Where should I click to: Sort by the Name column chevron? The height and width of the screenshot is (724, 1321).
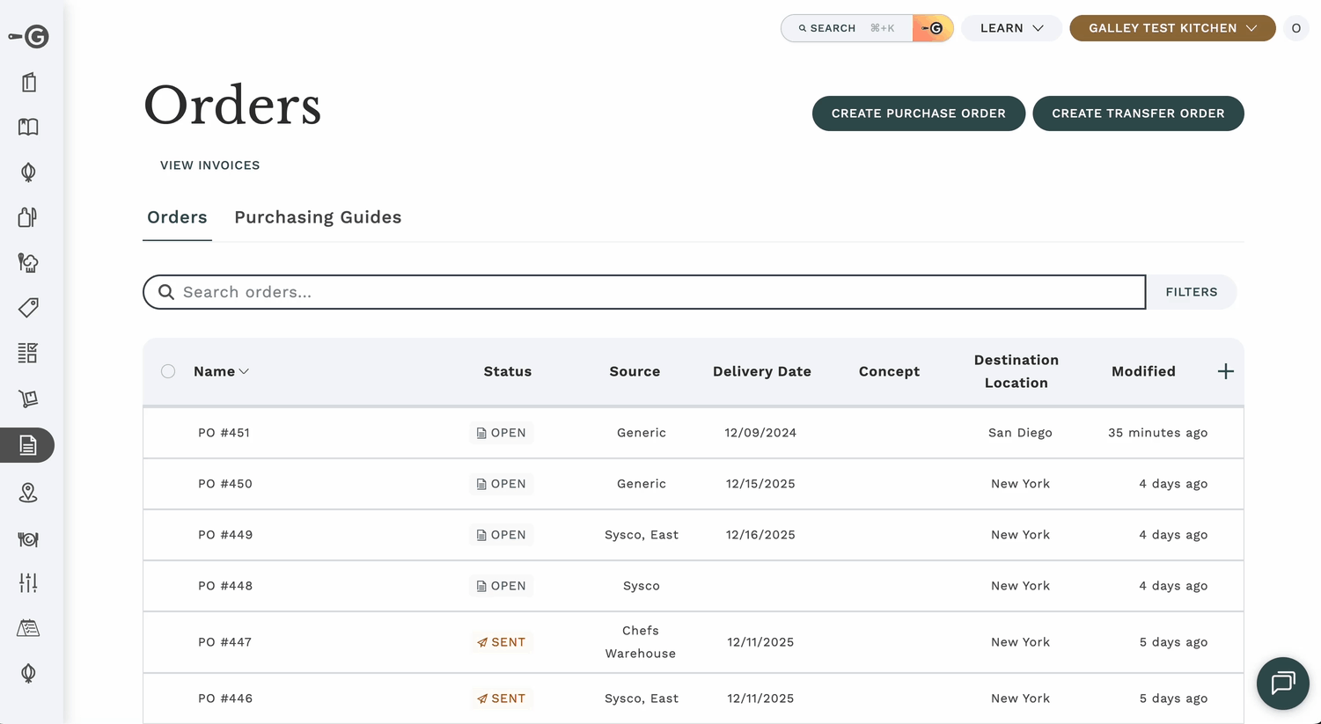(244, 371)
